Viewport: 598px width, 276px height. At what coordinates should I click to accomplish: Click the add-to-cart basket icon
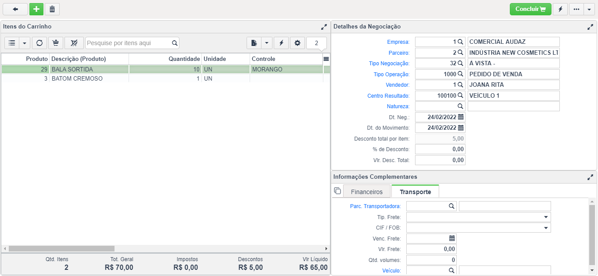click(56, 43)
